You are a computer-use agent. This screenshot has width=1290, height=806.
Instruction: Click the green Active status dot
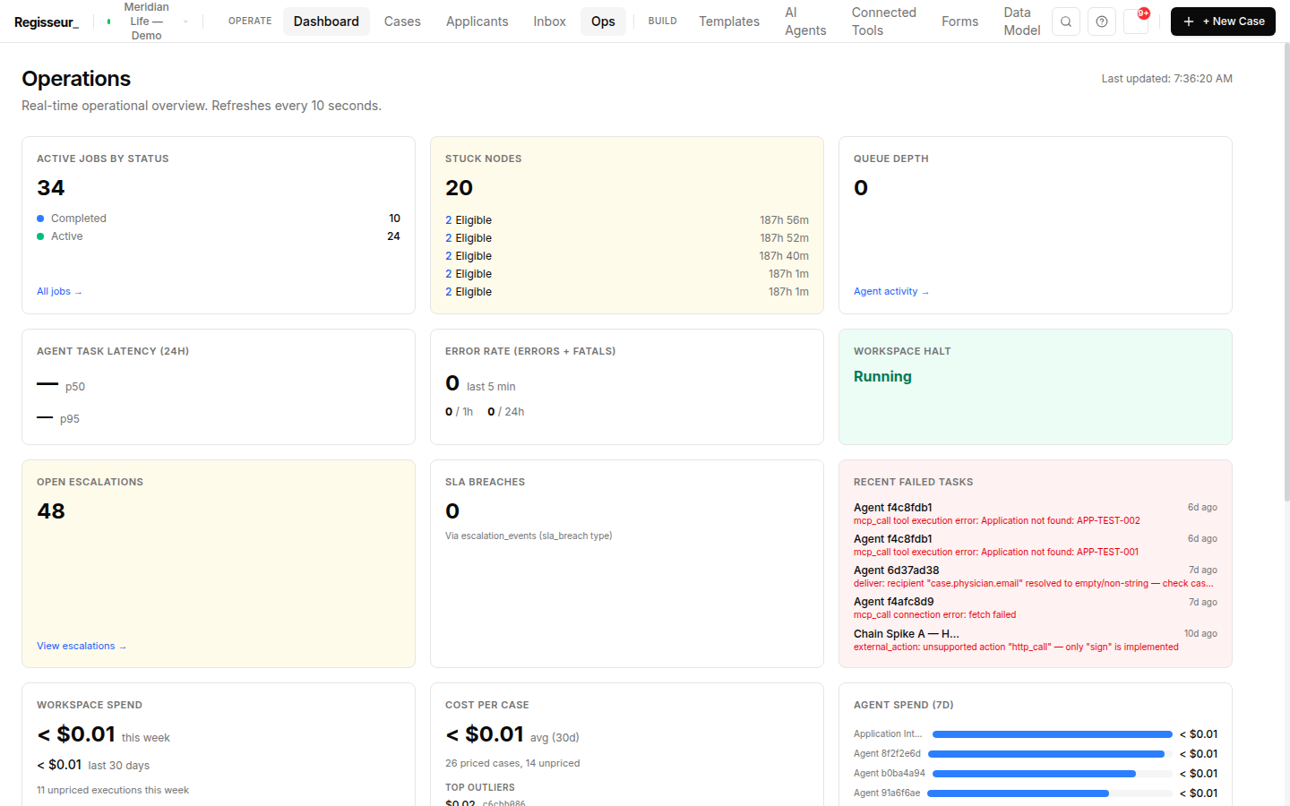click(x=40, y=236)
